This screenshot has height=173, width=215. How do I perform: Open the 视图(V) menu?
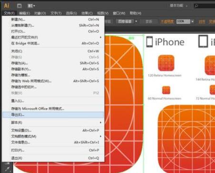coord(103,13)
